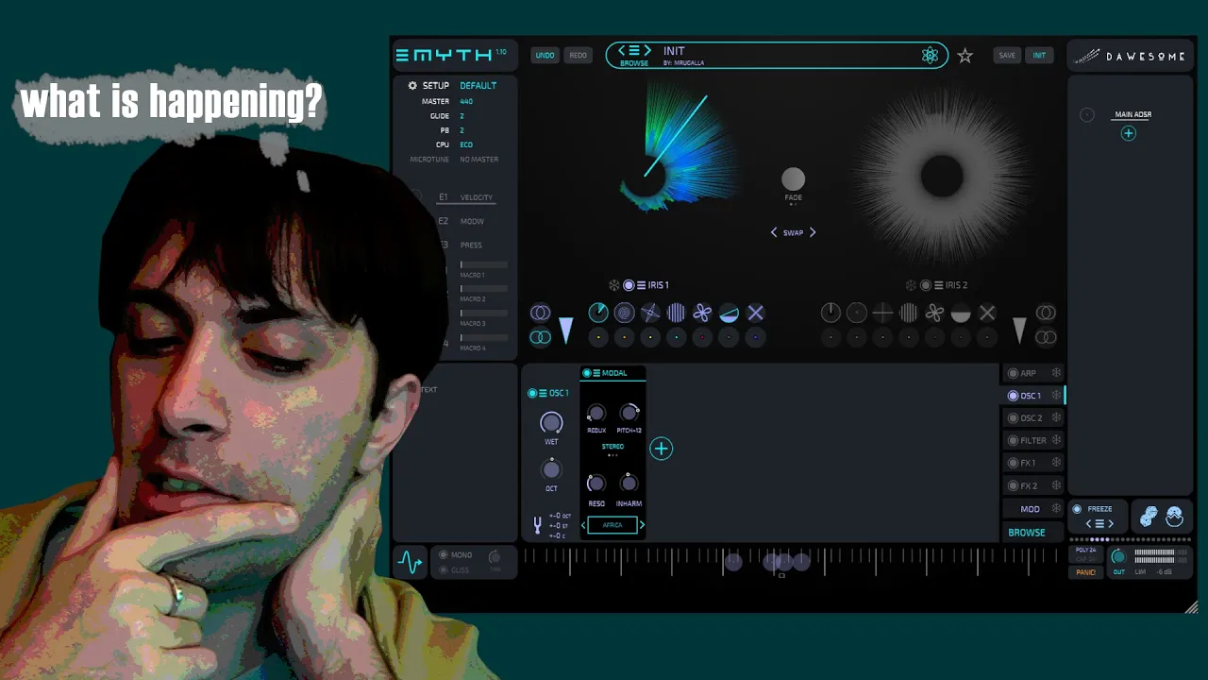Click the Iris 1 snowflake freeze icon
This screenshot has height=680, width=1208.
[613, 285]
